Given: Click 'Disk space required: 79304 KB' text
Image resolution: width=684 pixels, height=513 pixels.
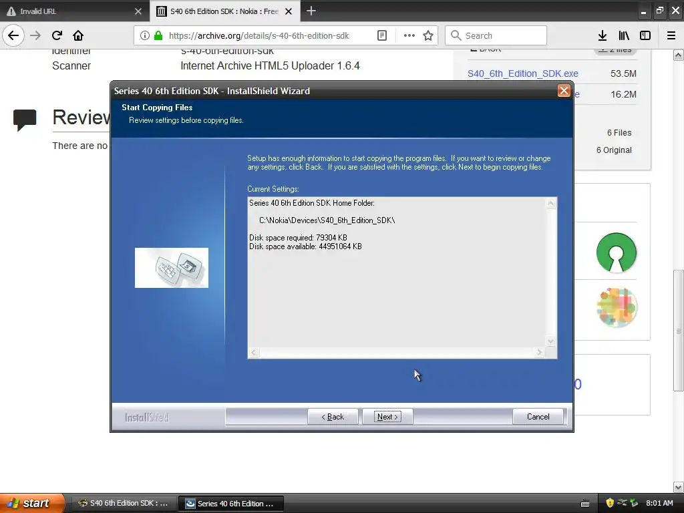Looking at the screenshot, I should pyautogui.click(x=299, y=238).
